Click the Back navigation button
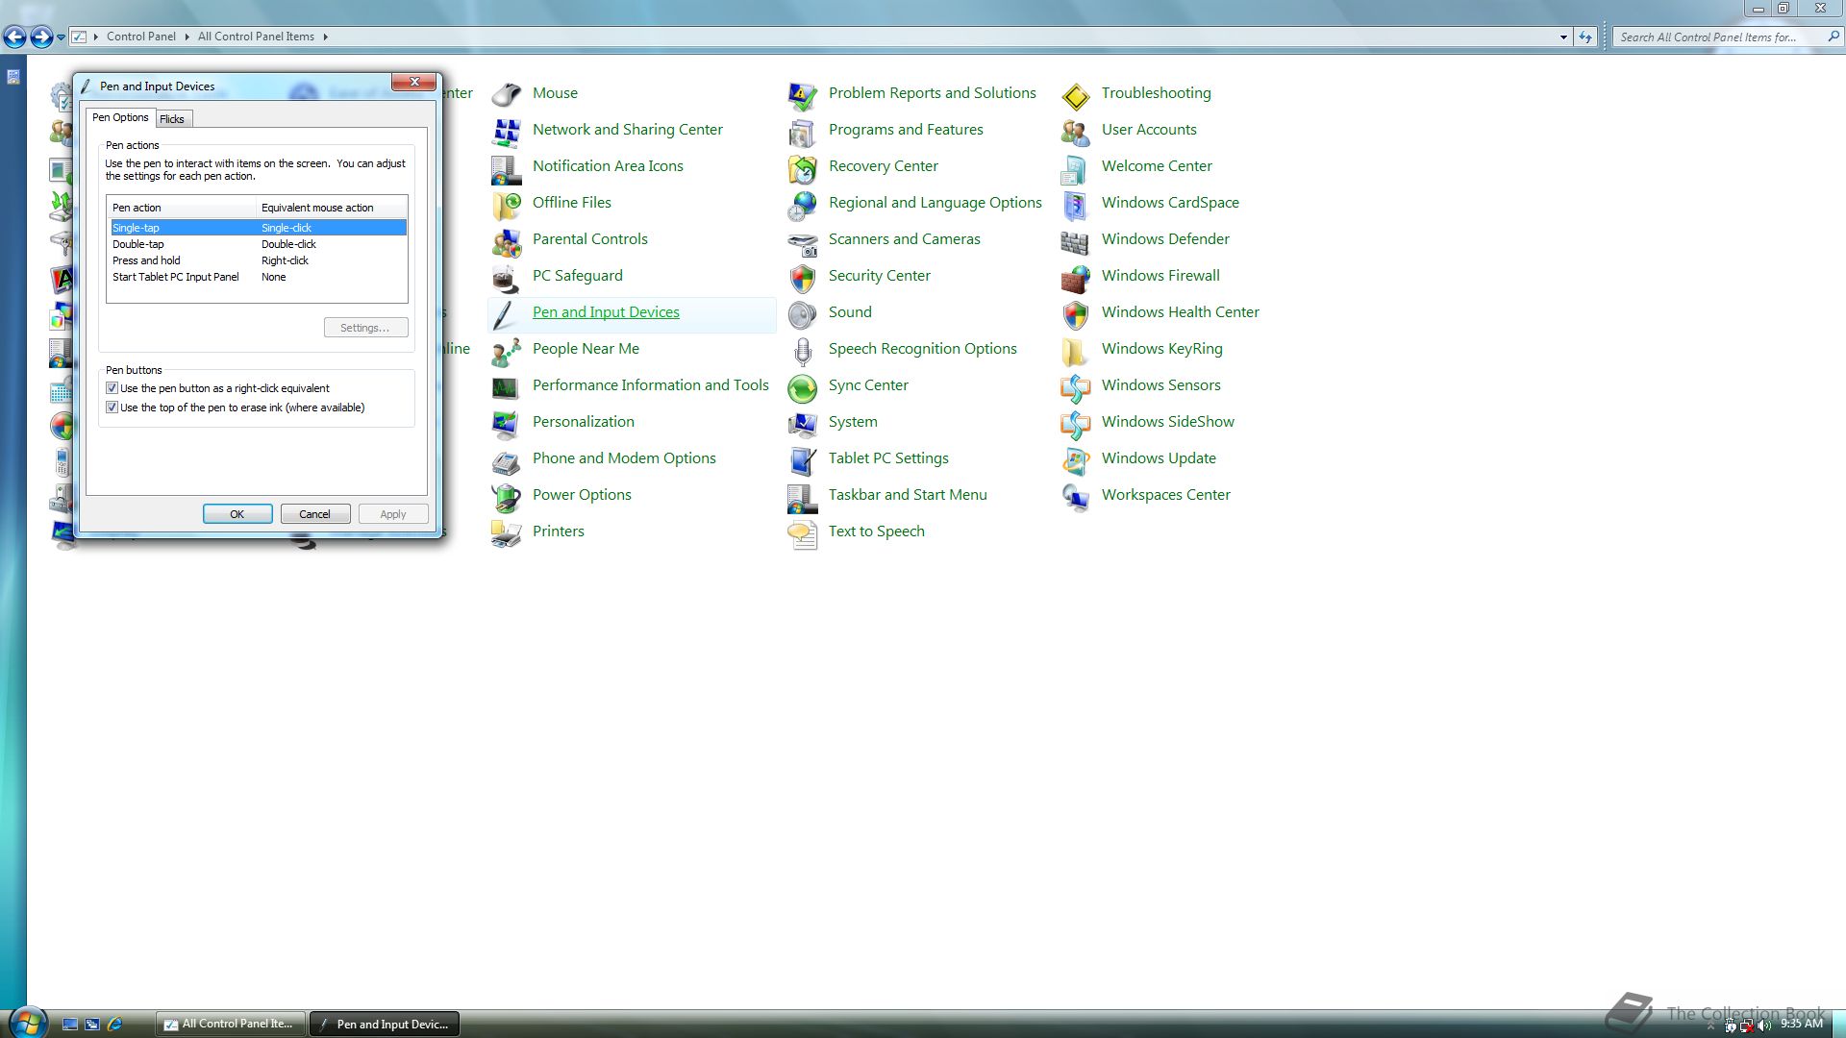This screenshot has width=1846, height=1038. 14,37
